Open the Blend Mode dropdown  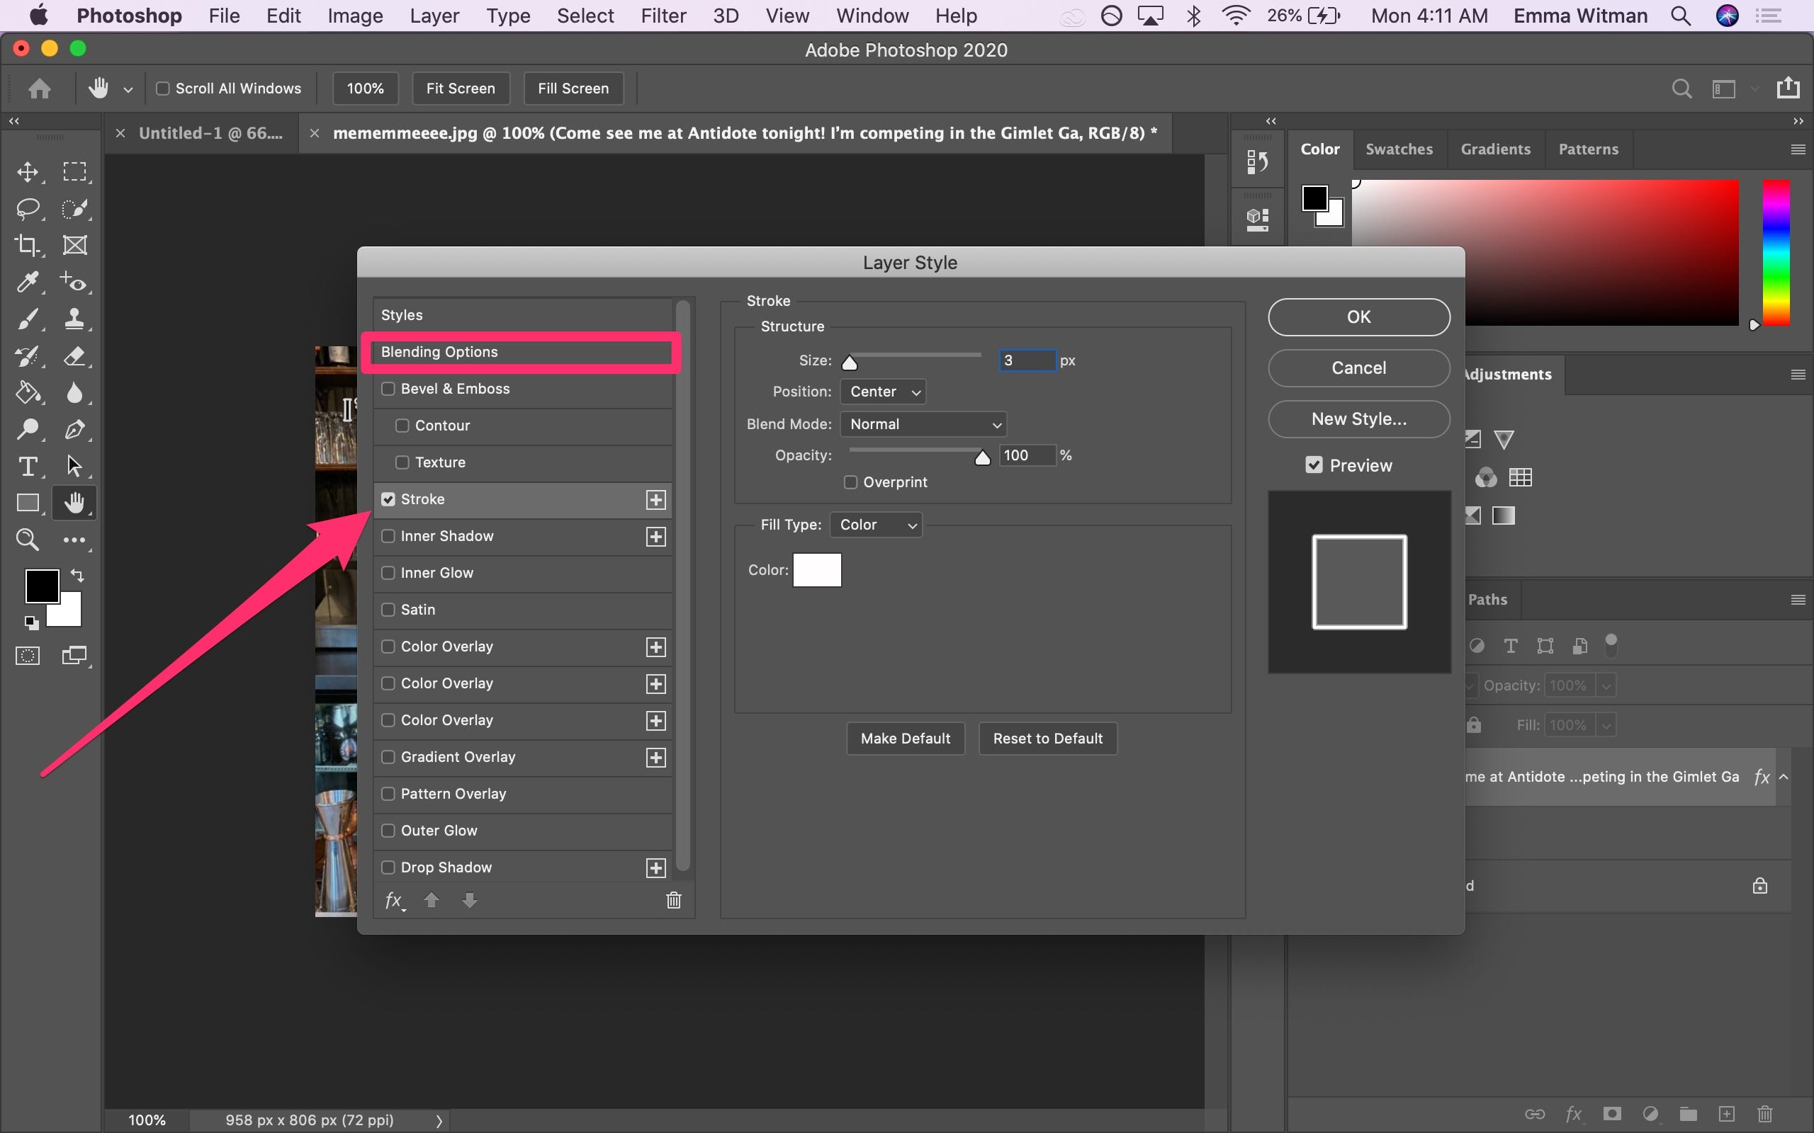(x=923, y=424)
